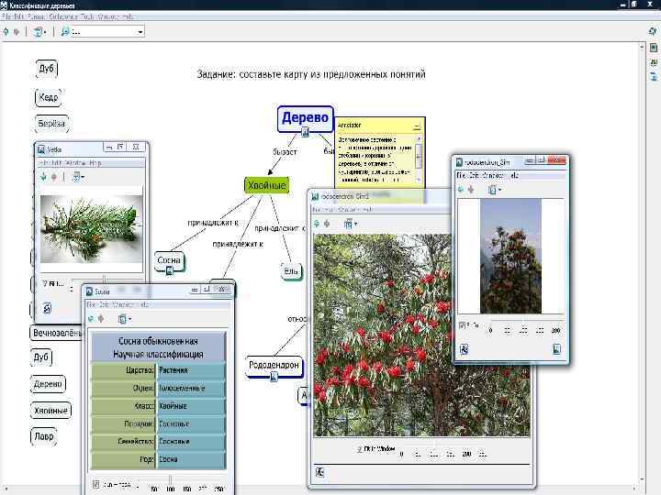Open the Sosna window menu bar
This screenshot has width=661, height=495.
point(118,304)
